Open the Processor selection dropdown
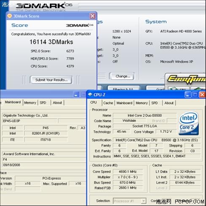Screen dimensions: 206x206 click(x=144, y=201)
